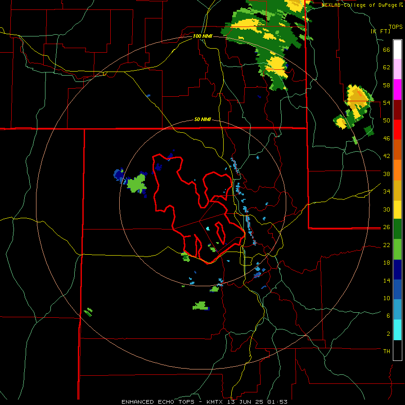Click the "30" legend value
The height and width of the screenshot is (405, 405).
pyautogui.click(x=387, y=209)
